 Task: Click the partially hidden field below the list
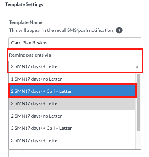pyautogui.click(x=75, y=153)
